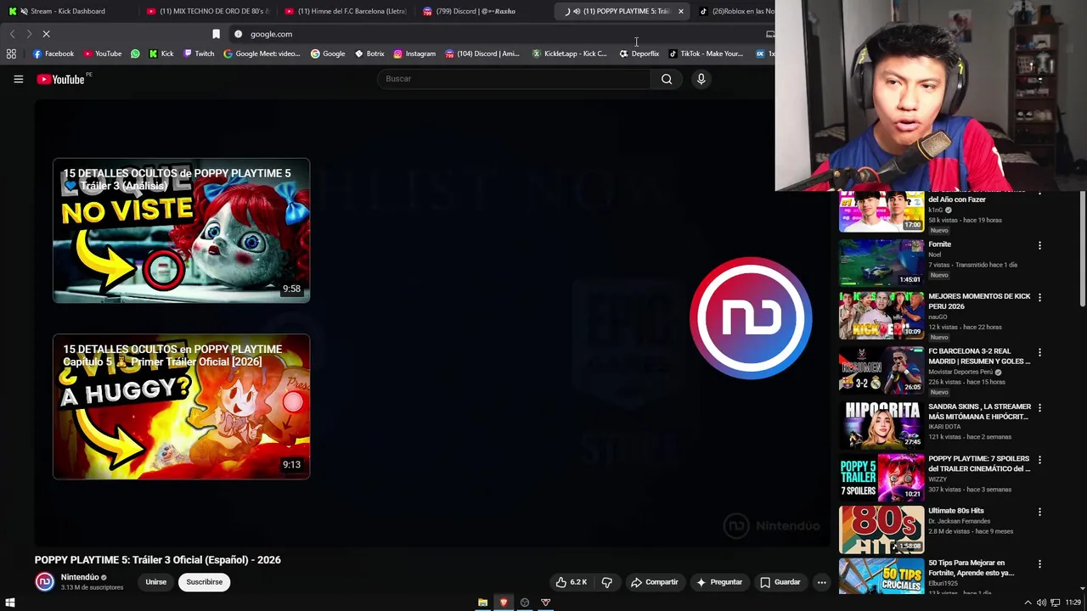Click the Suscribirse button
The width and height of the screenshot is (1087, 611).
pyautogui.click(x=205, y=582)
